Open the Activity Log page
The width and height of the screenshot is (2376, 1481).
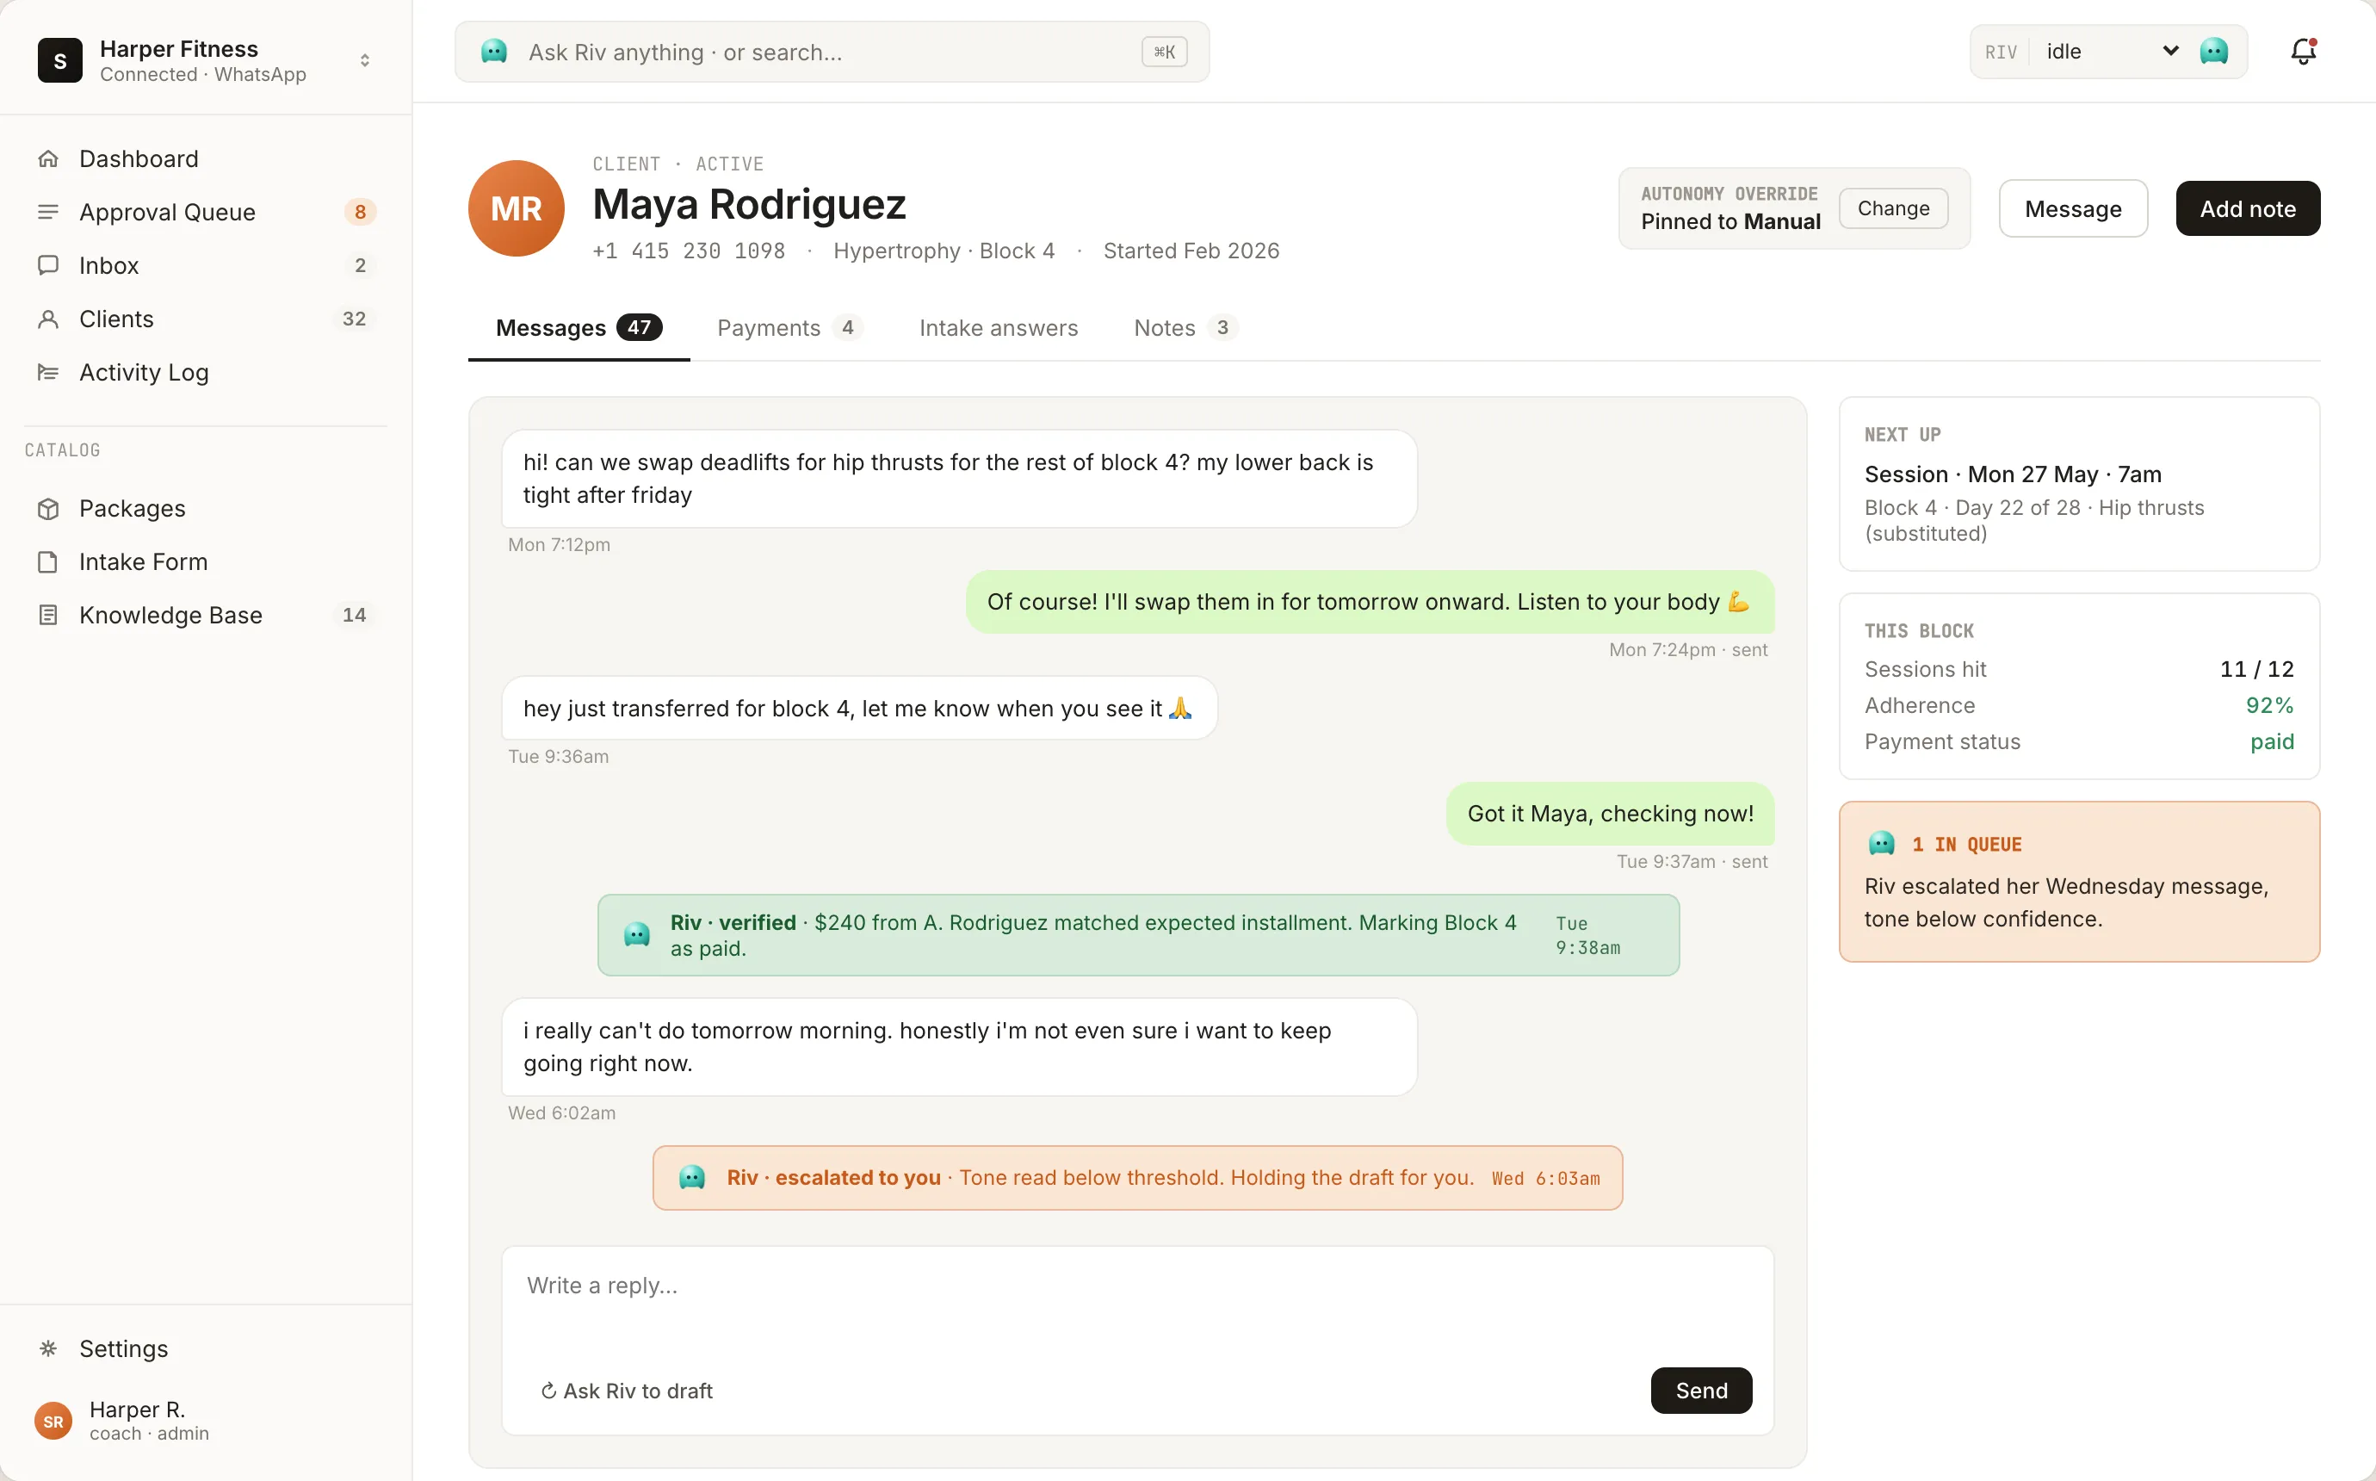(206, 372)
